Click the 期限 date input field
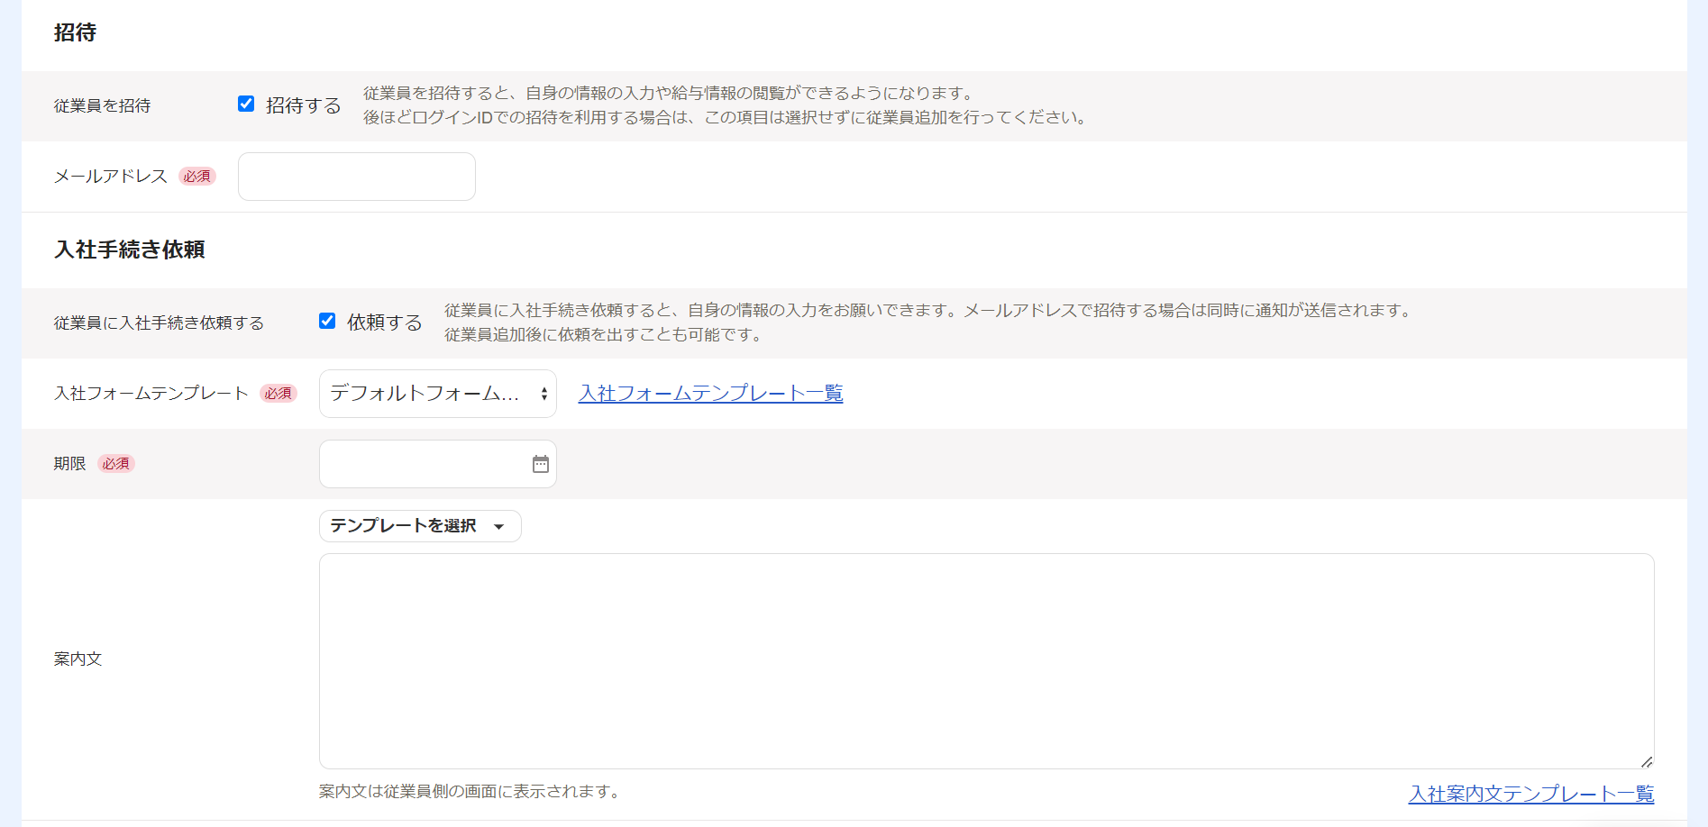This screenshot has height=827, width=1708. click(x=438, y=464)
